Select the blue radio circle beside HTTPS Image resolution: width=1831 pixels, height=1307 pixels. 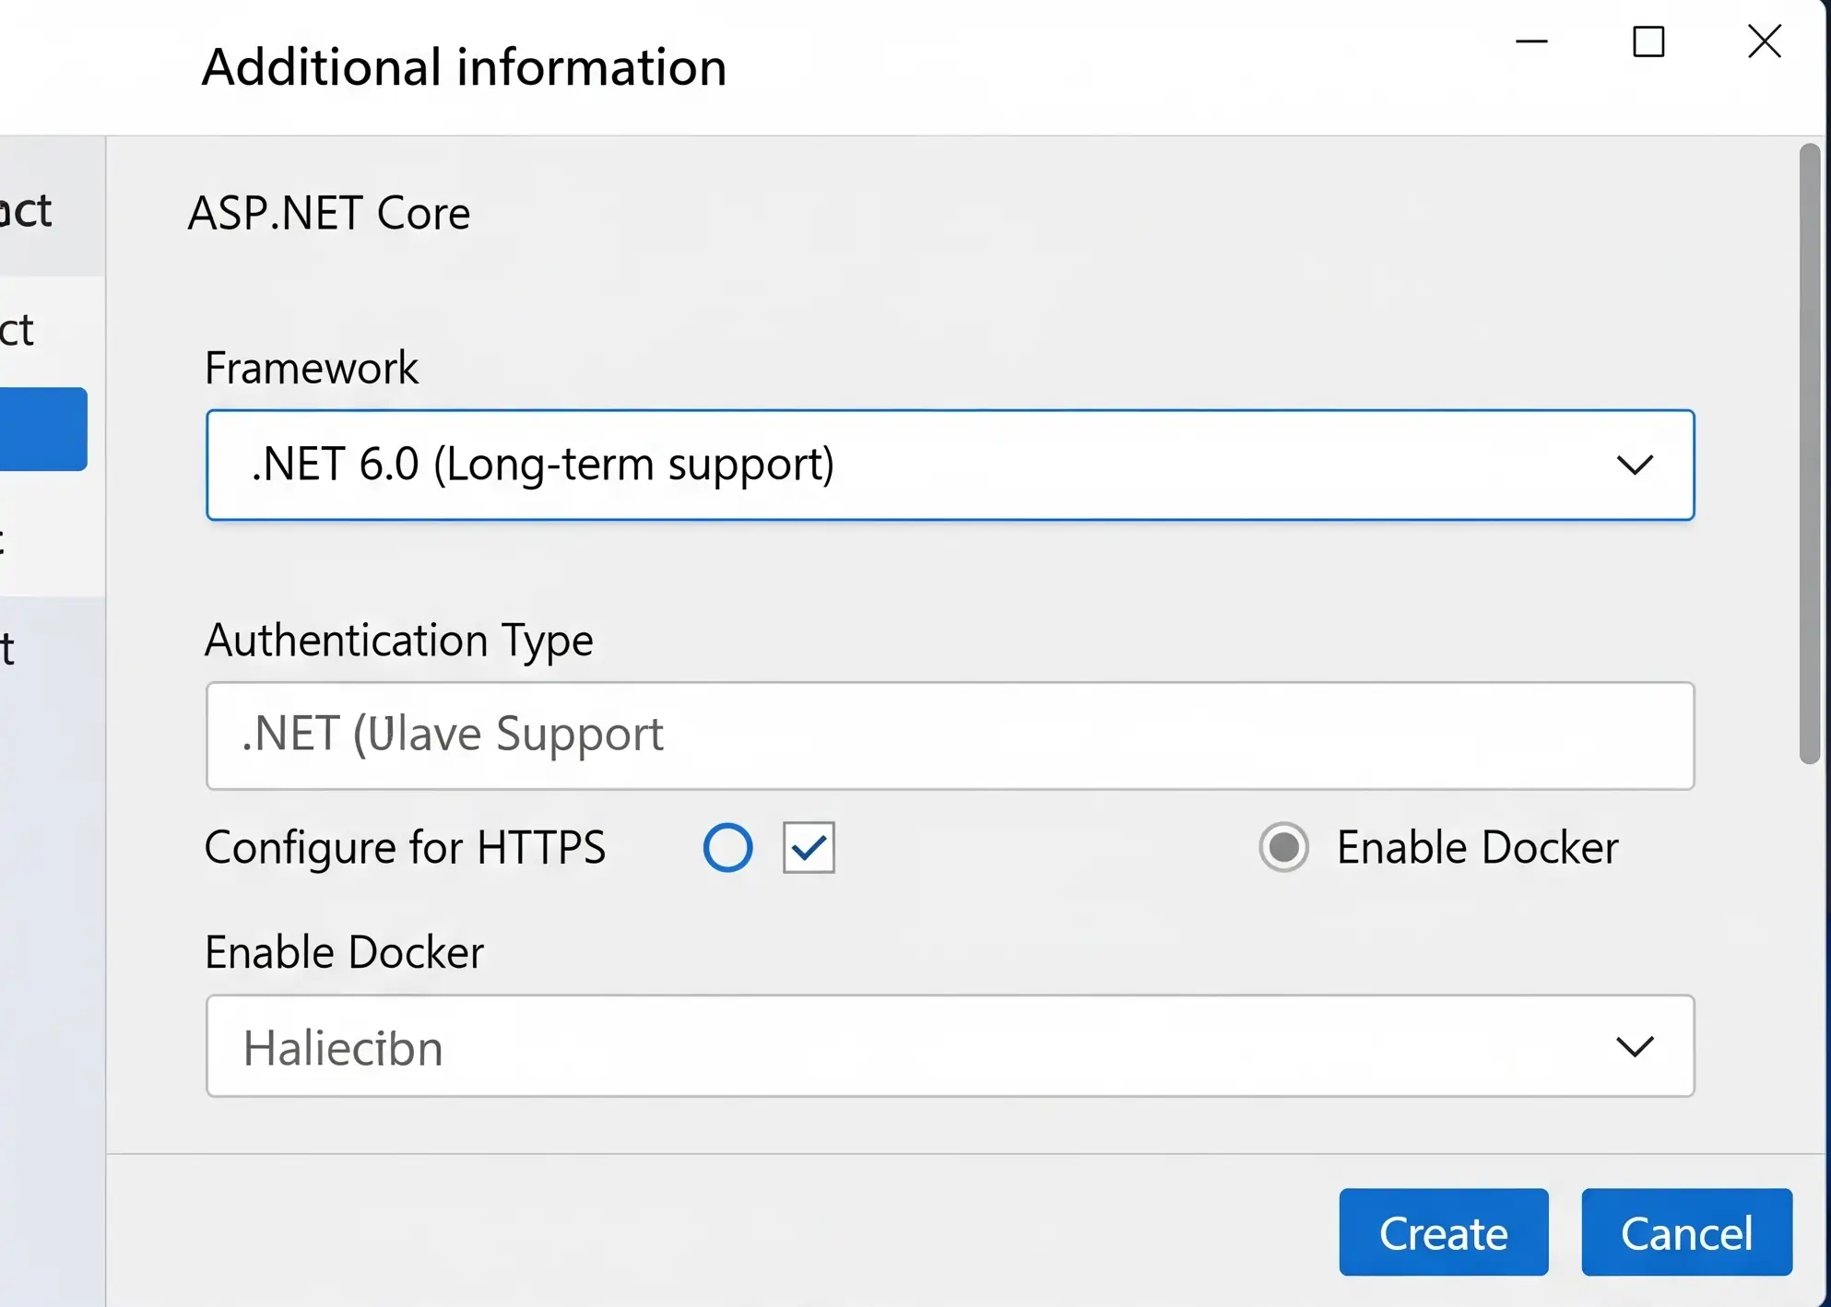pyautogui.click(x=727, y=847)
